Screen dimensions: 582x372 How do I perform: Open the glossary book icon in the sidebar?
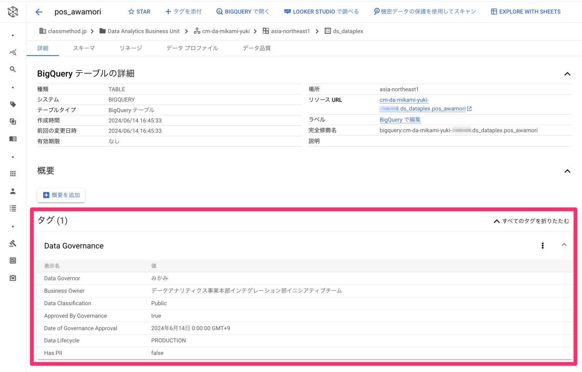click(13, 139)
